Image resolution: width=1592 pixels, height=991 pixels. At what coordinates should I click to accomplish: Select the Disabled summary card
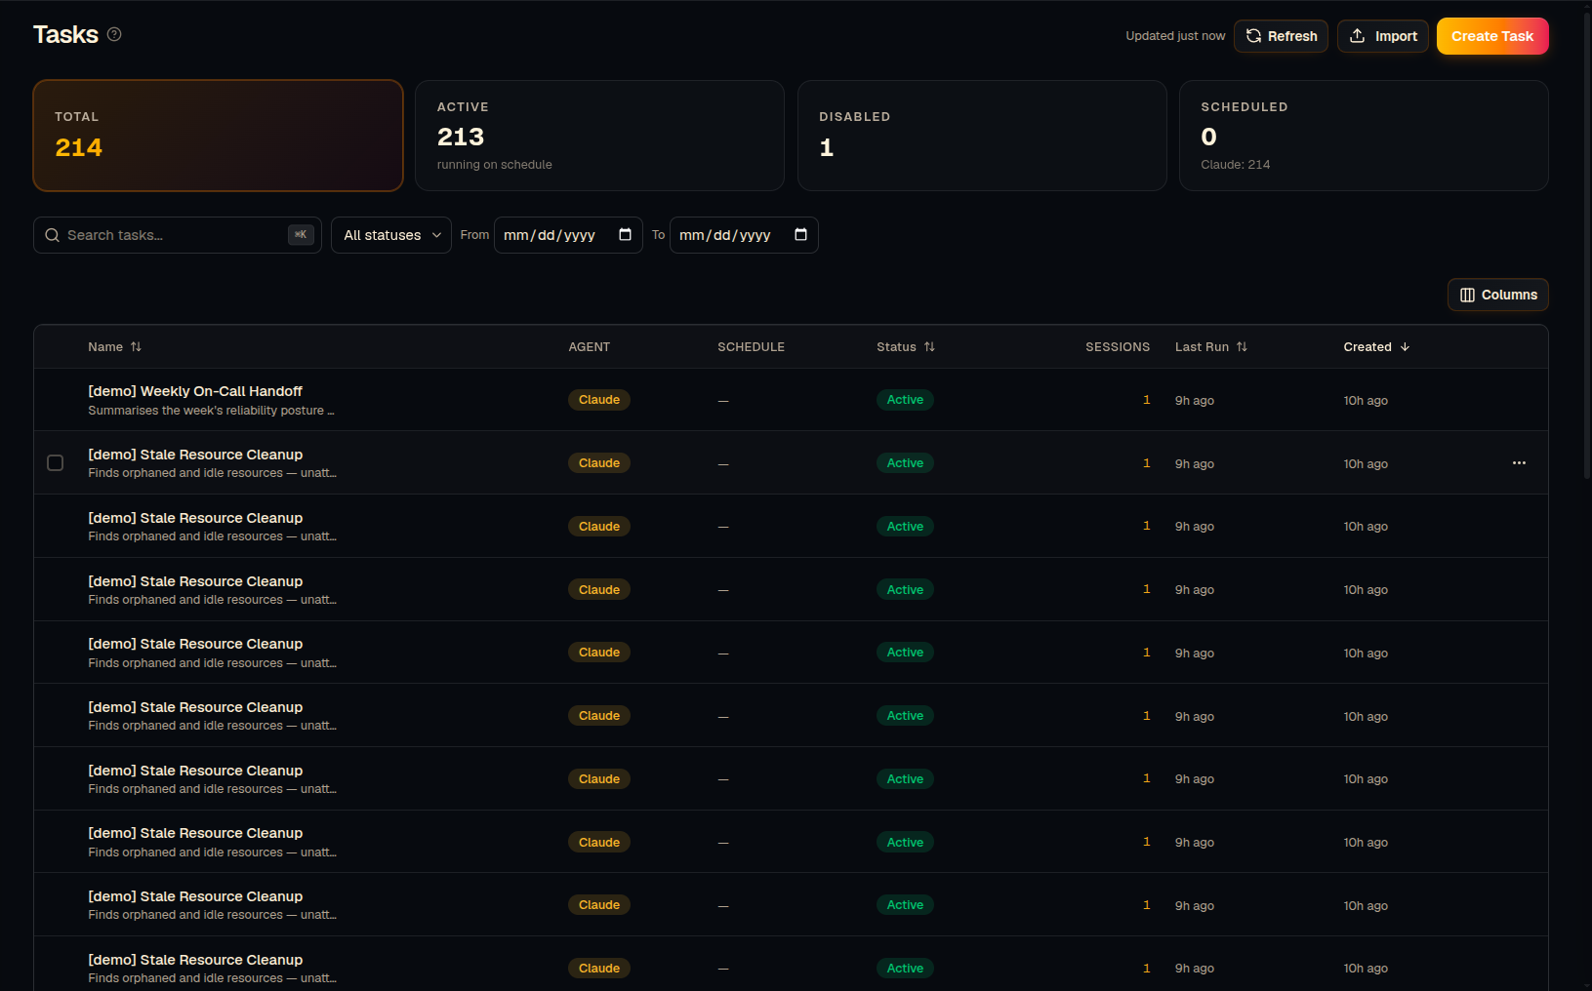click(982, 136)
